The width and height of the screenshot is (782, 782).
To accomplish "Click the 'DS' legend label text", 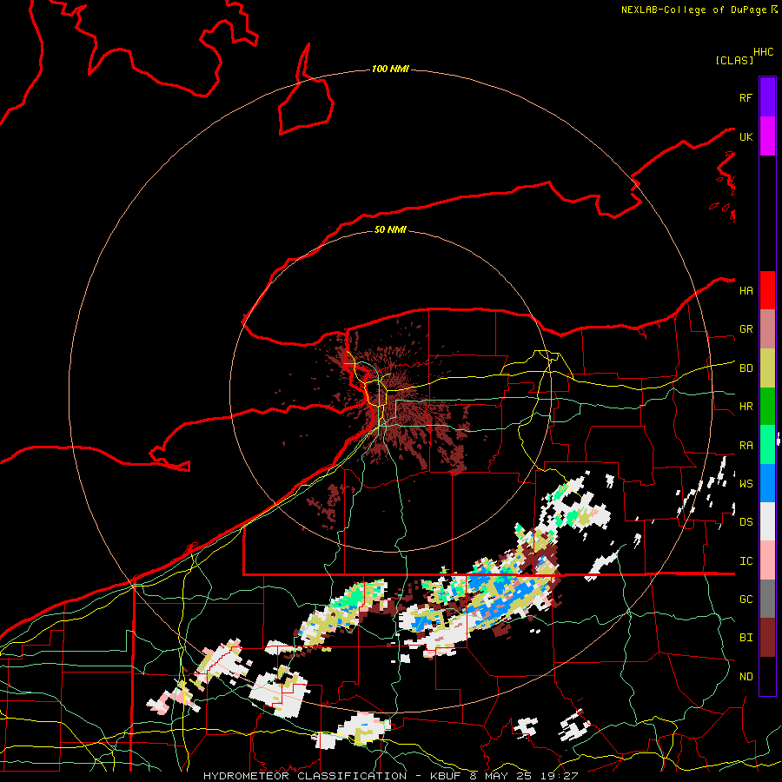I will (746, 522).
